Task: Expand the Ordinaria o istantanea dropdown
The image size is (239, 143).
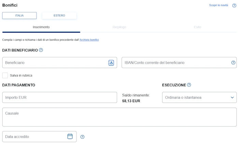Action: 199,97
